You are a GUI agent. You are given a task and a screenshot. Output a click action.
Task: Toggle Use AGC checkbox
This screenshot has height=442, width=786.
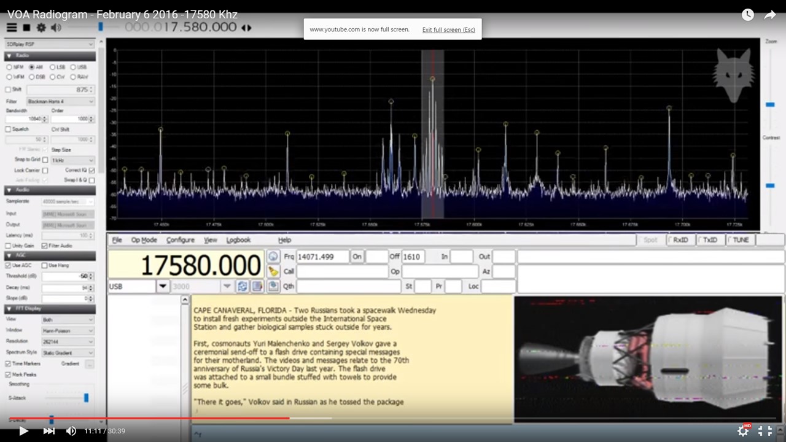pyautogui.click(x=8, y=265)
